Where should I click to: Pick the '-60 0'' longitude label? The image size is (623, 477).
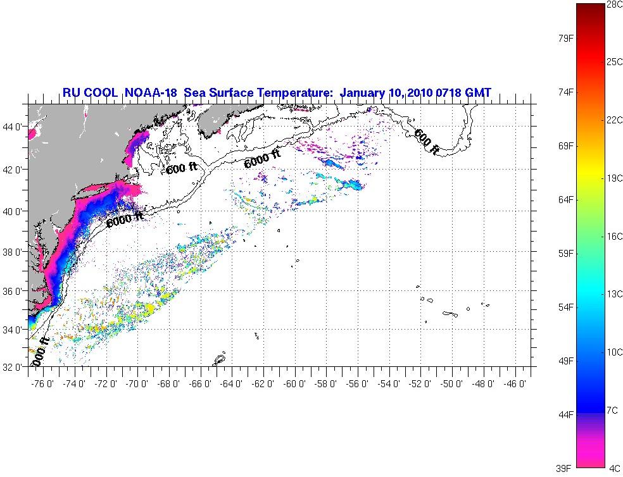[x=294, y=384]
